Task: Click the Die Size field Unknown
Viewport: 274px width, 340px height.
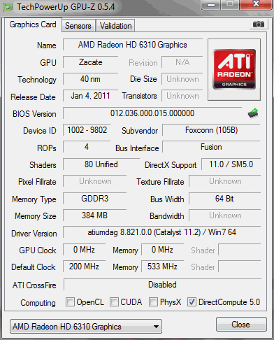Action: (182, 79)
